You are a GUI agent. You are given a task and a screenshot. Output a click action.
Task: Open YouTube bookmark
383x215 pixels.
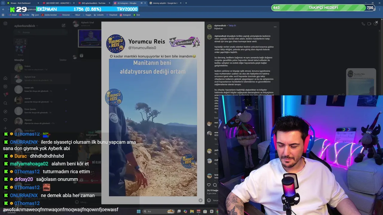24,15
